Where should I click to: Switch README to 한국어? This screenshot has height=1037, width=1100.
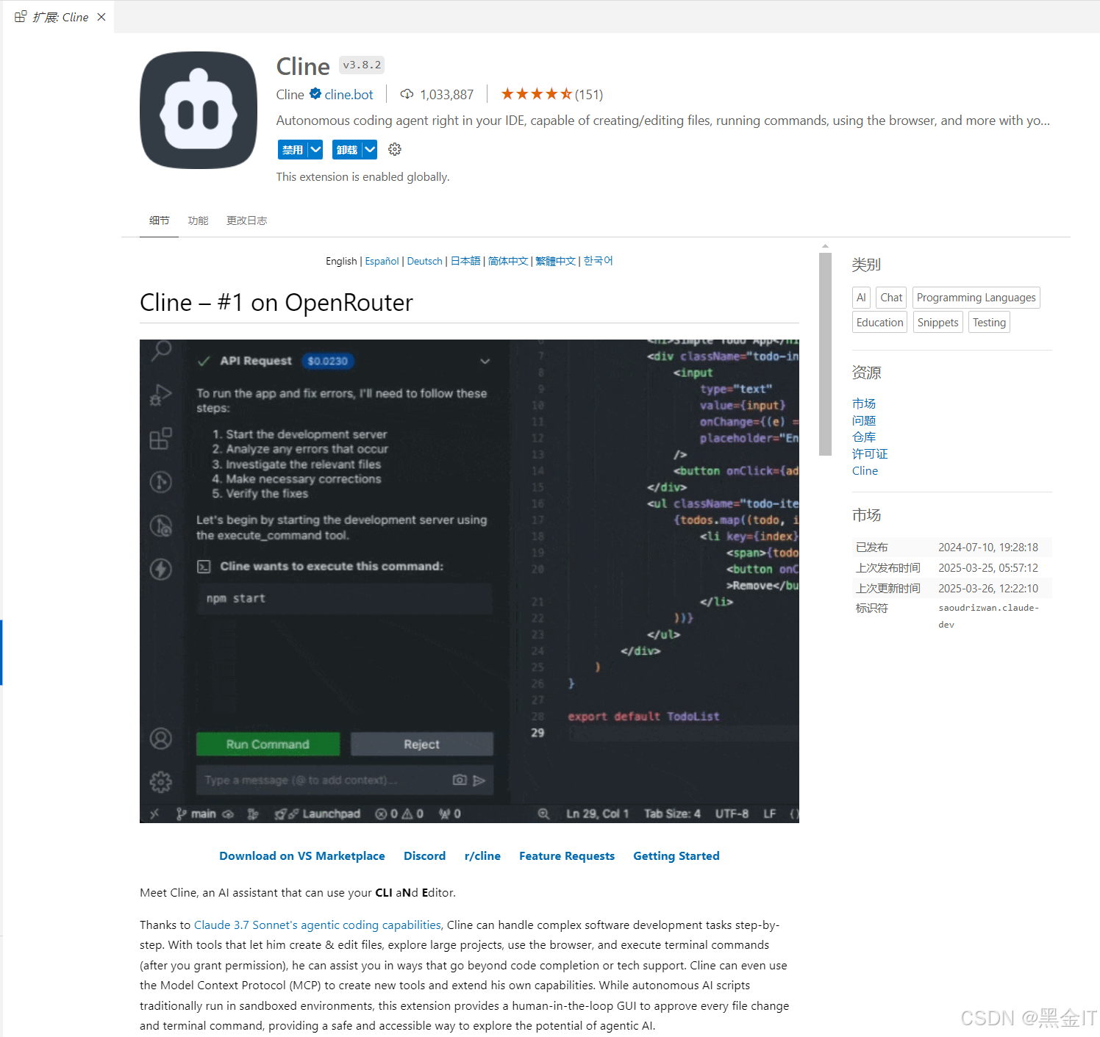click(x=599, y=261)
